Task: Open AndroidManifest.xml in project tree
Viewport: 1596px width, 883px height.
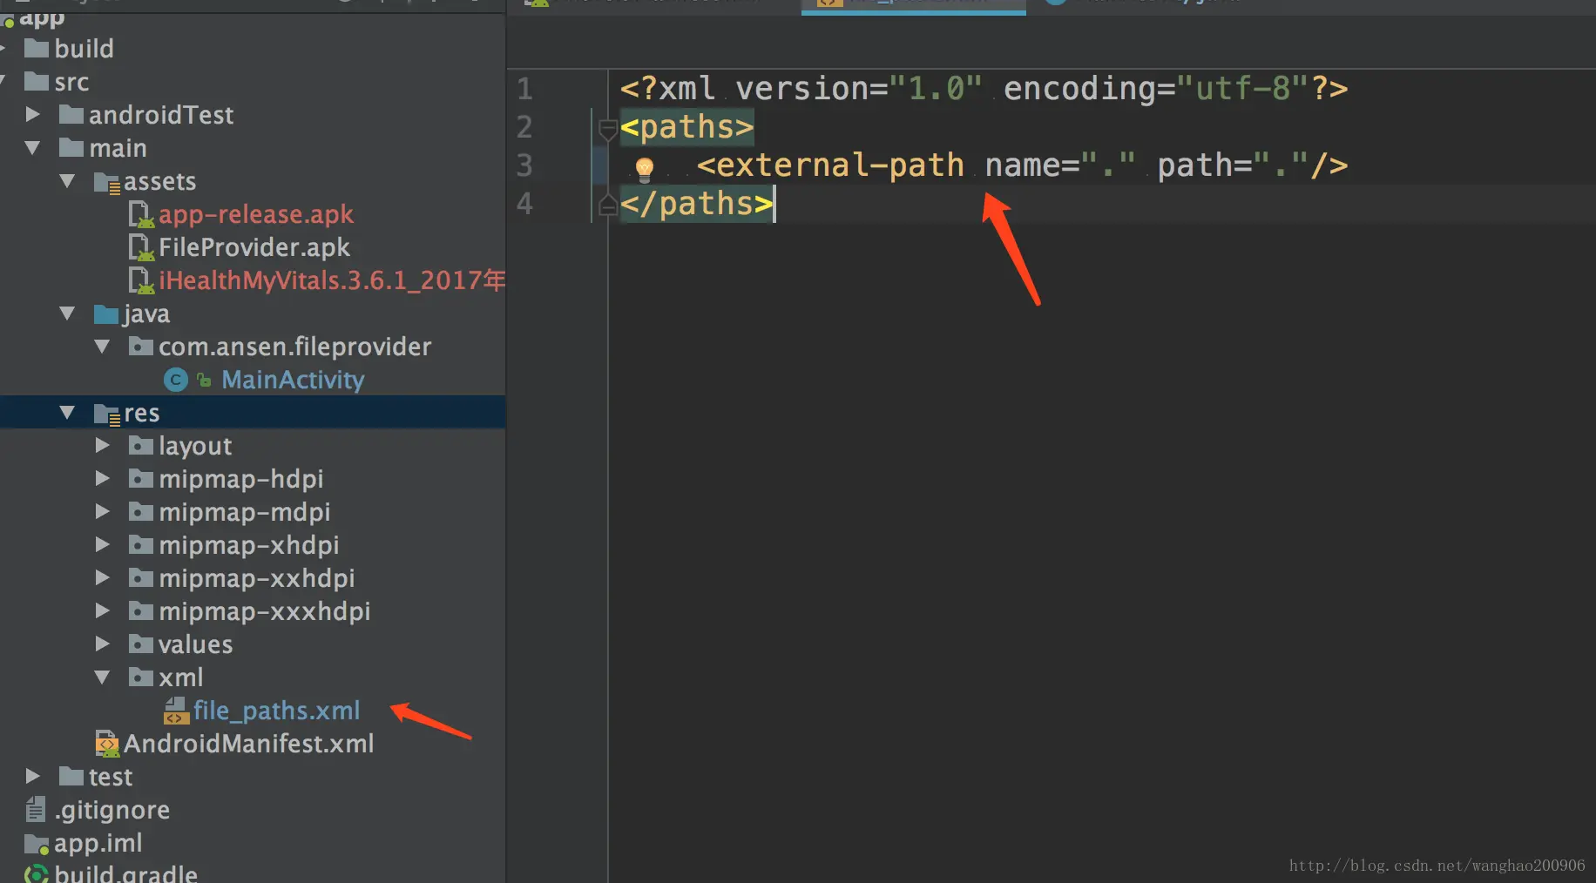Action: pyautogui.click(x=248, y=744)
